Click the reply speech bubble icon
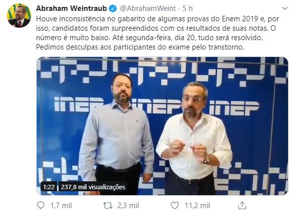 tap(41, 206)
